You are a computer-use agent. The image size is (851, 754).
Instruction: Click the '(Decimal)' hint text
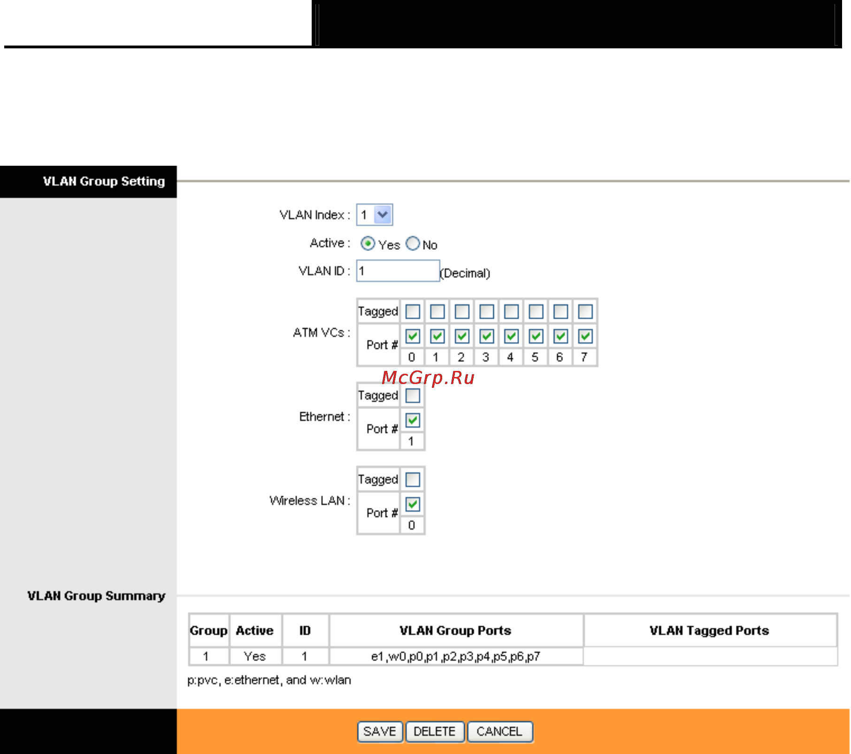(x=465, y=273)
